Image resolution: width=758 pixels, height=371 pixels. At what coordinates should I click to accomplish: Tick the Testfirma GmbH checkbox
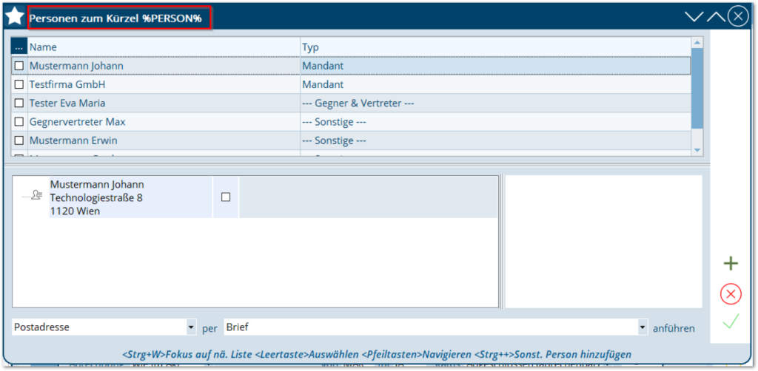19,85
